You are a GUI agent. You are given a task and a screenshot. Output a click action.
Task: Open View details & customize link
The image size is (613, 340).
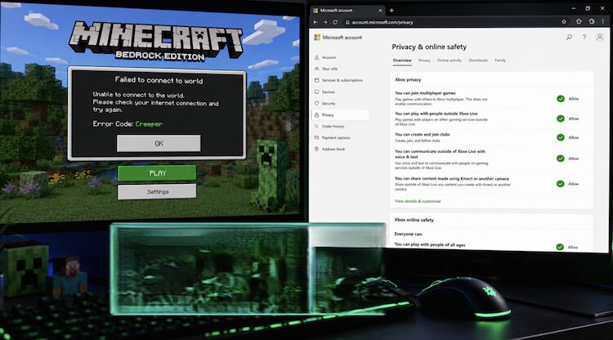click(418, 201)
